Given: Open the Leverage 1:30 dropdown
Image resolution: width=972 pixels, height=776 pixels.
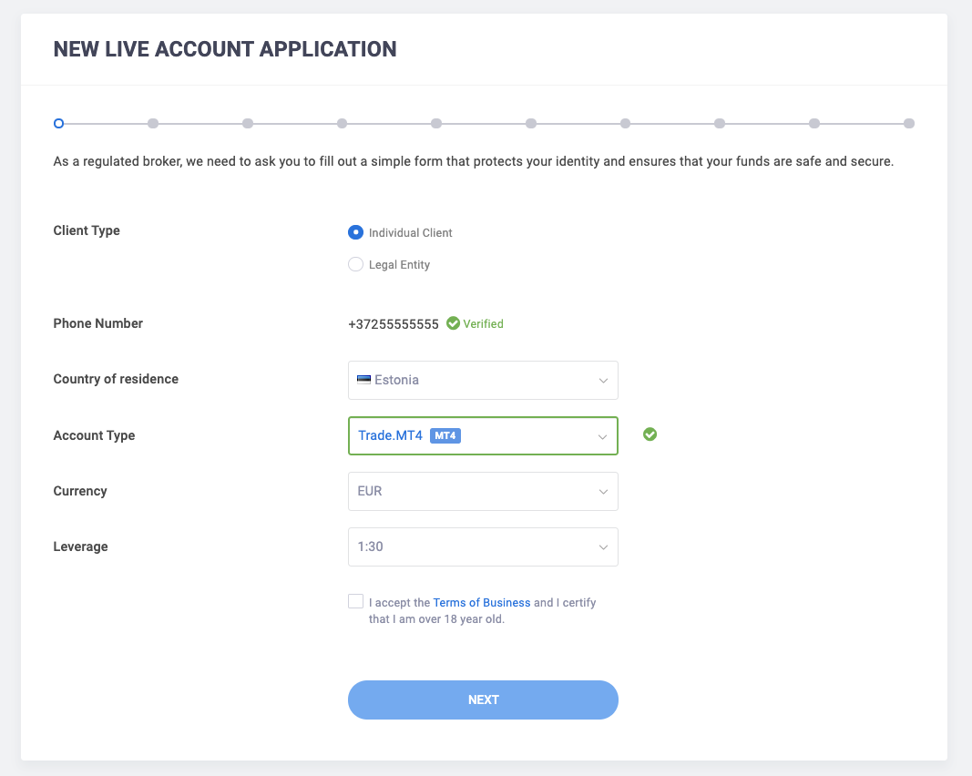Looking at the screenshot, I should (x=483, y=547).
